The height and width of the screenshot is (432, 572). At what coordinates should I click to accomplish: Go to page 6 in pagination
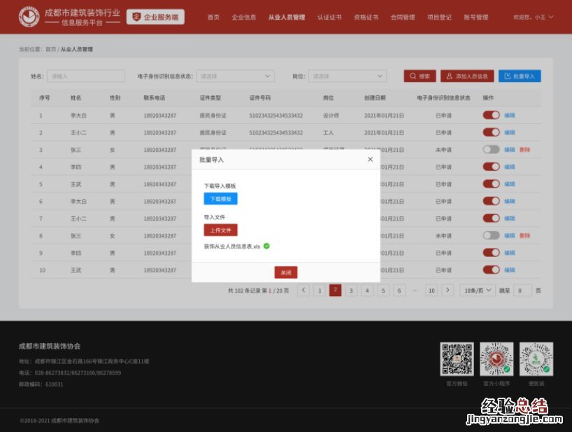pos(399,291)
